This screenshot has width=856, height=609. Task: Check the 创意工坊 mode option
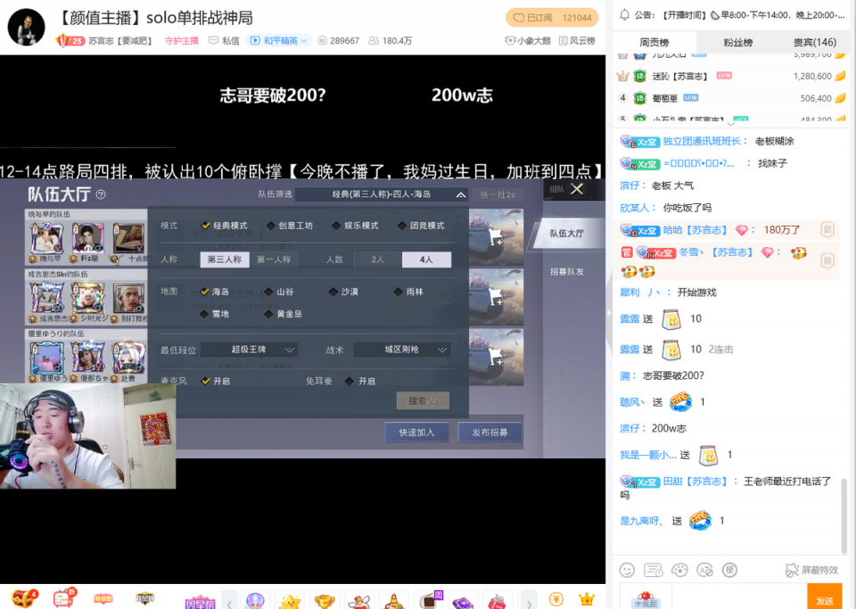[x=290, y=226]
